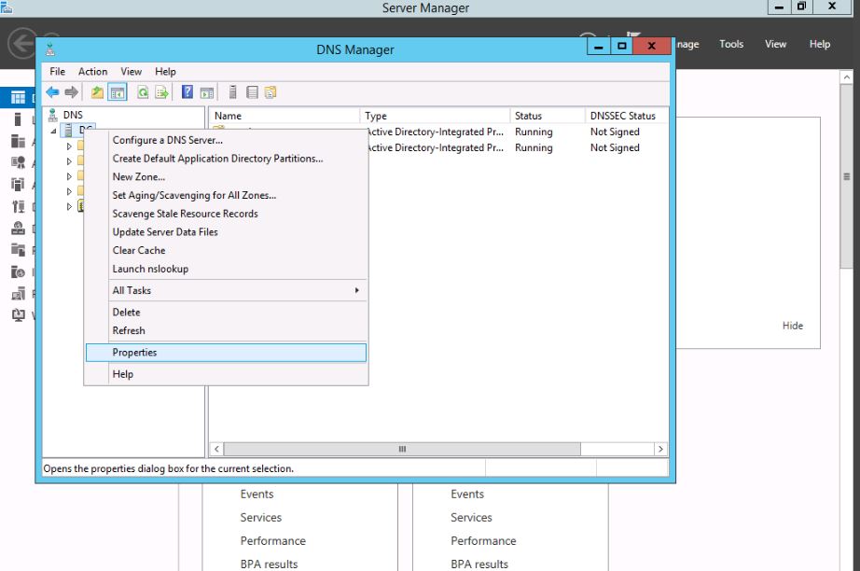860x571 pixels.
Task: Click the Forward arrow in DNS Manager toolbar
Action: (x=71, y=92)
